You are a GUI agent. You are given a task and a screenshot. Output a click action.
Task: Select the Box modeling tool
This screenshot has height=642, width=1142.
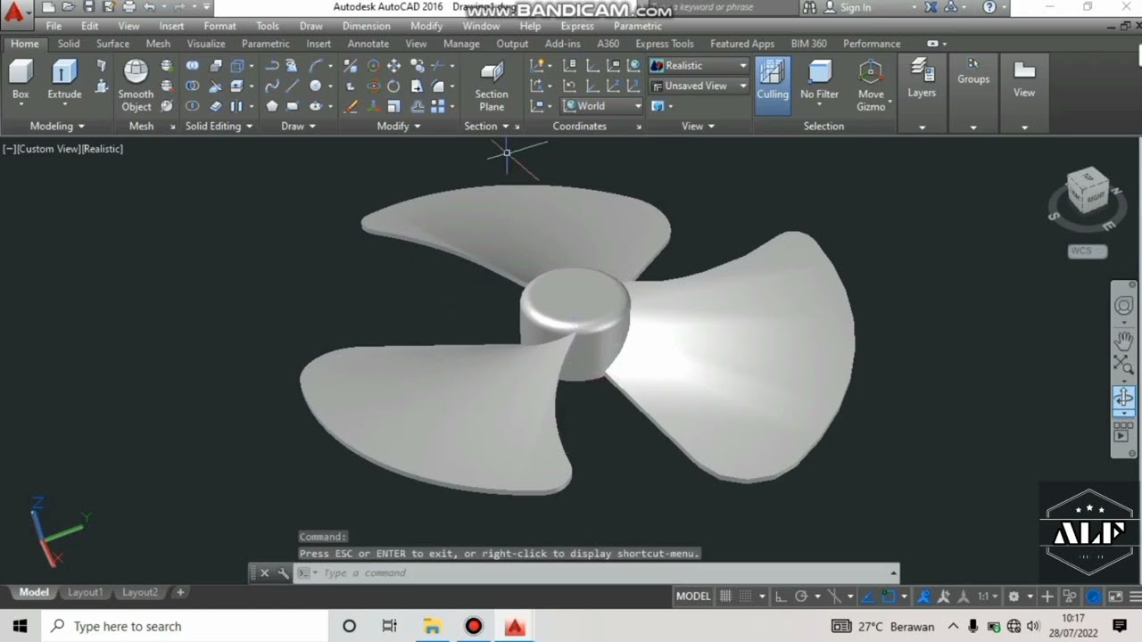20,79
